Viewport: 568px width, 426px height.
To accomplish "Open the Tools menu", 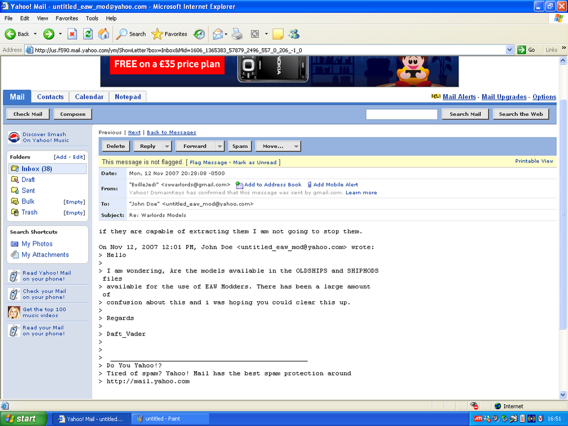I will [92, 18].
